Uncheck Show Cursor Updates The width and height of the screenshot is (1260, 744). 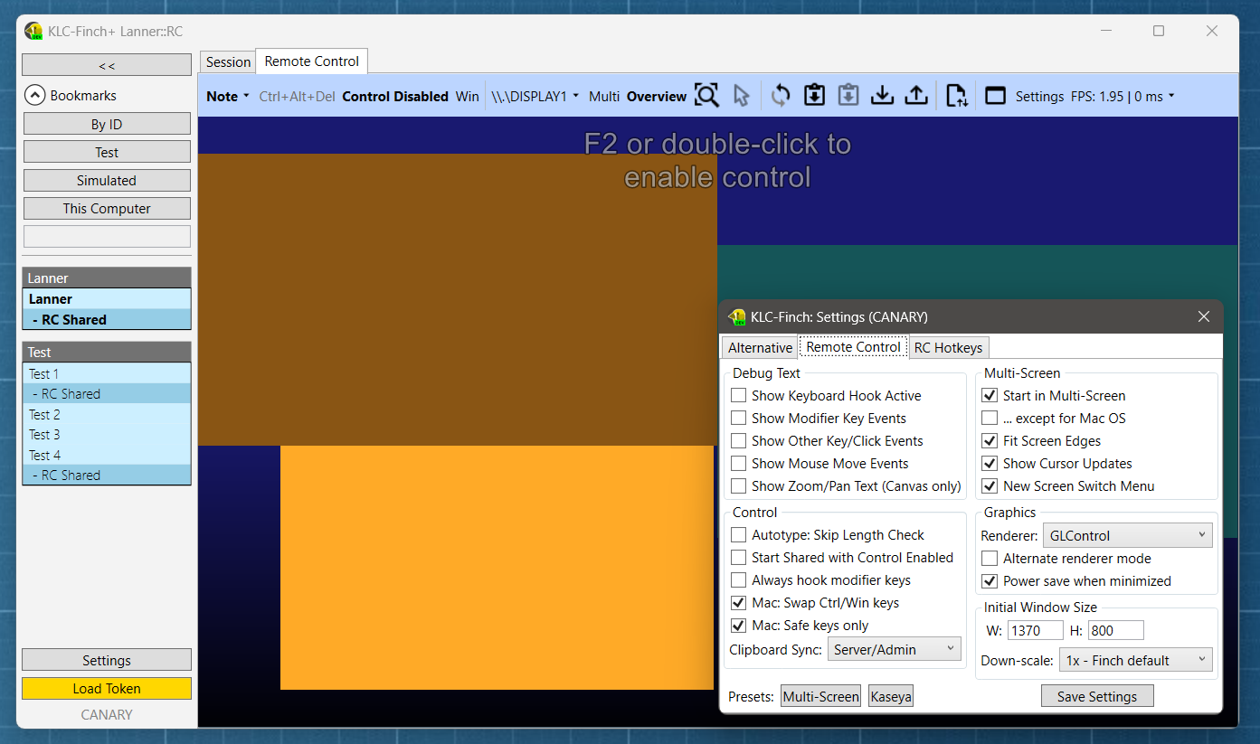(x=990, y=463)
